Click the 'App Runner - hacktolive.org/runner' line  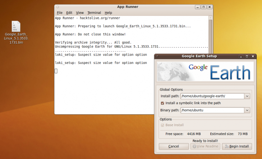click(x=87, y=18)
